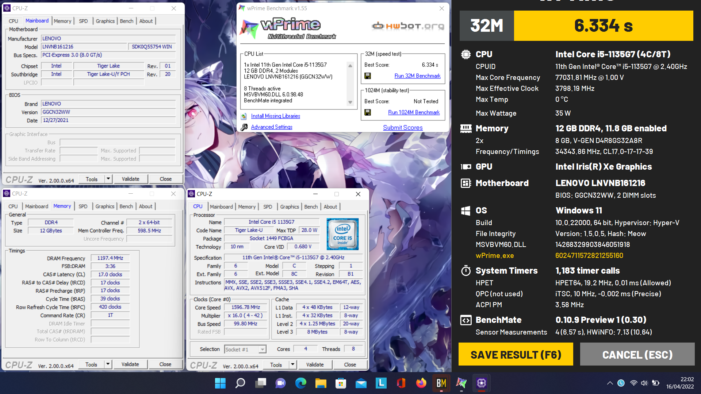The image size is (701, 394).
Task: Click Advanced Settings link
Action: (x=272, y=127)
